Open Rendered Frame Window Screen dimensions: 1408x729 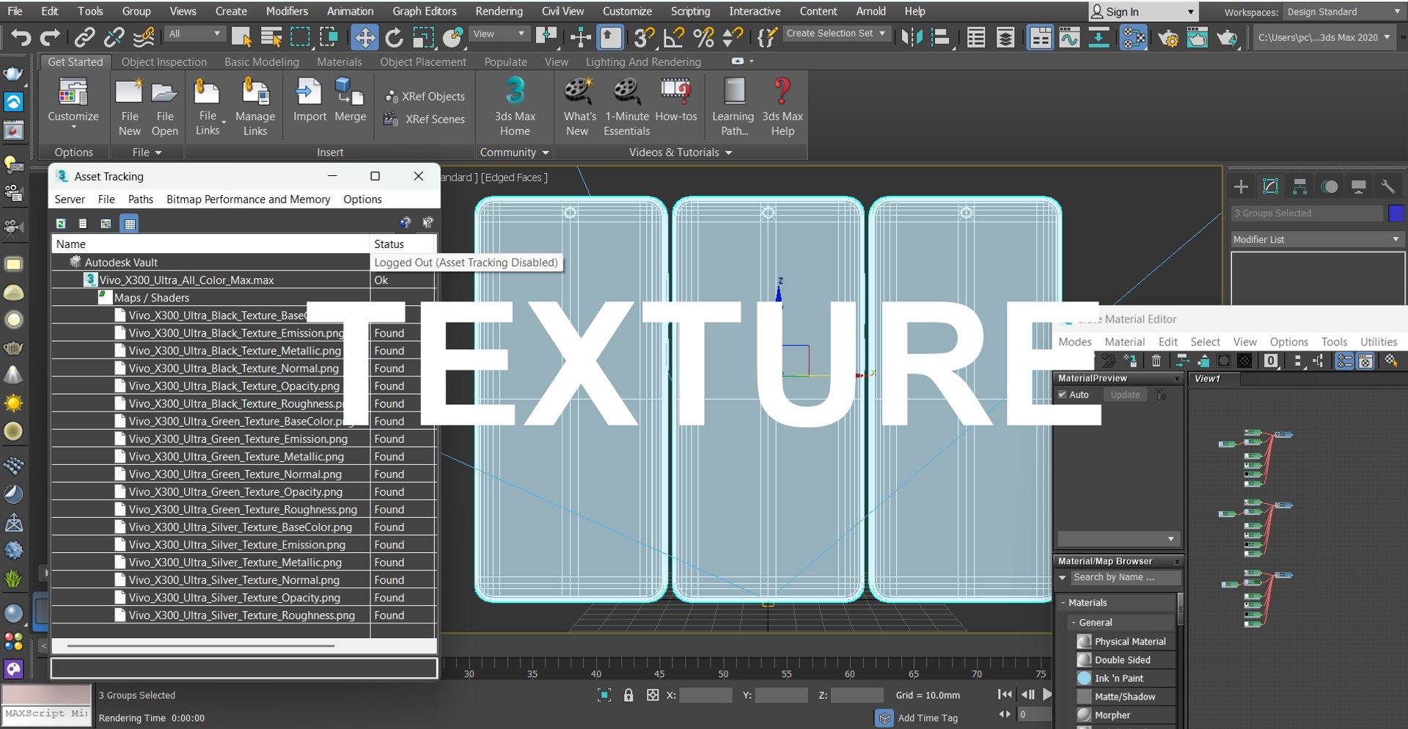pos(1197,37)
